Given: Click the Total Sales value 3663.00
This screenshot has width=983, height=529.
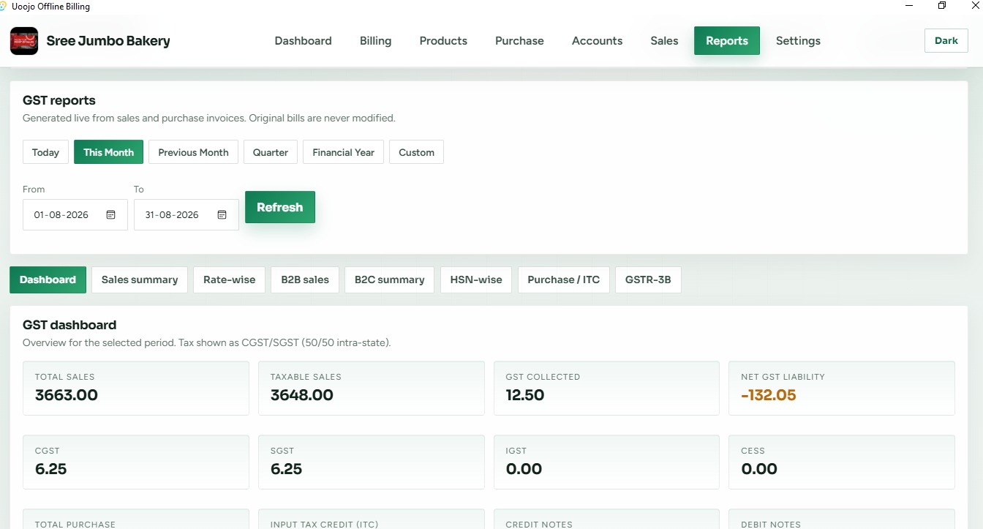Looking at the screenshot, I should click(x=67, y=395).
